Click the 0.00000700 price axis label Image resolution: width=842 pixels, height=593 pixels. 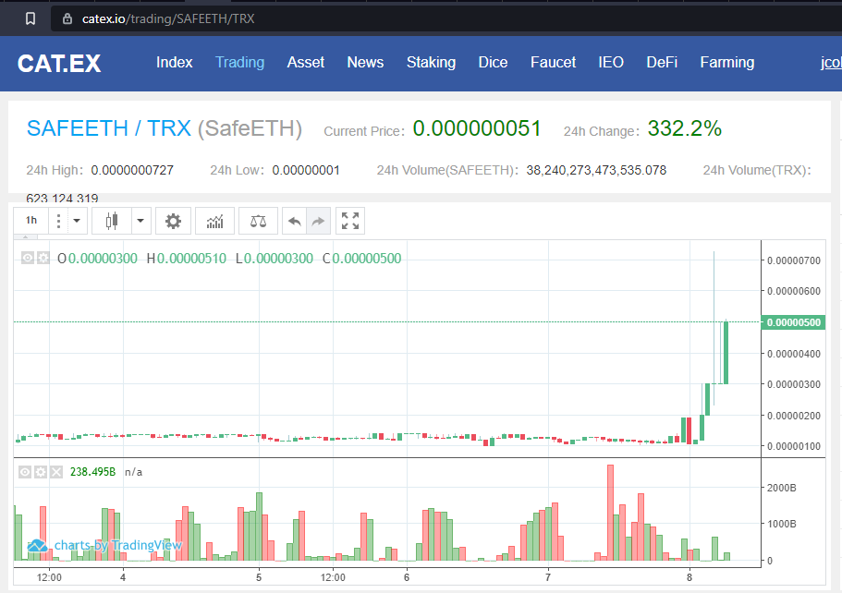pos(794,260)
